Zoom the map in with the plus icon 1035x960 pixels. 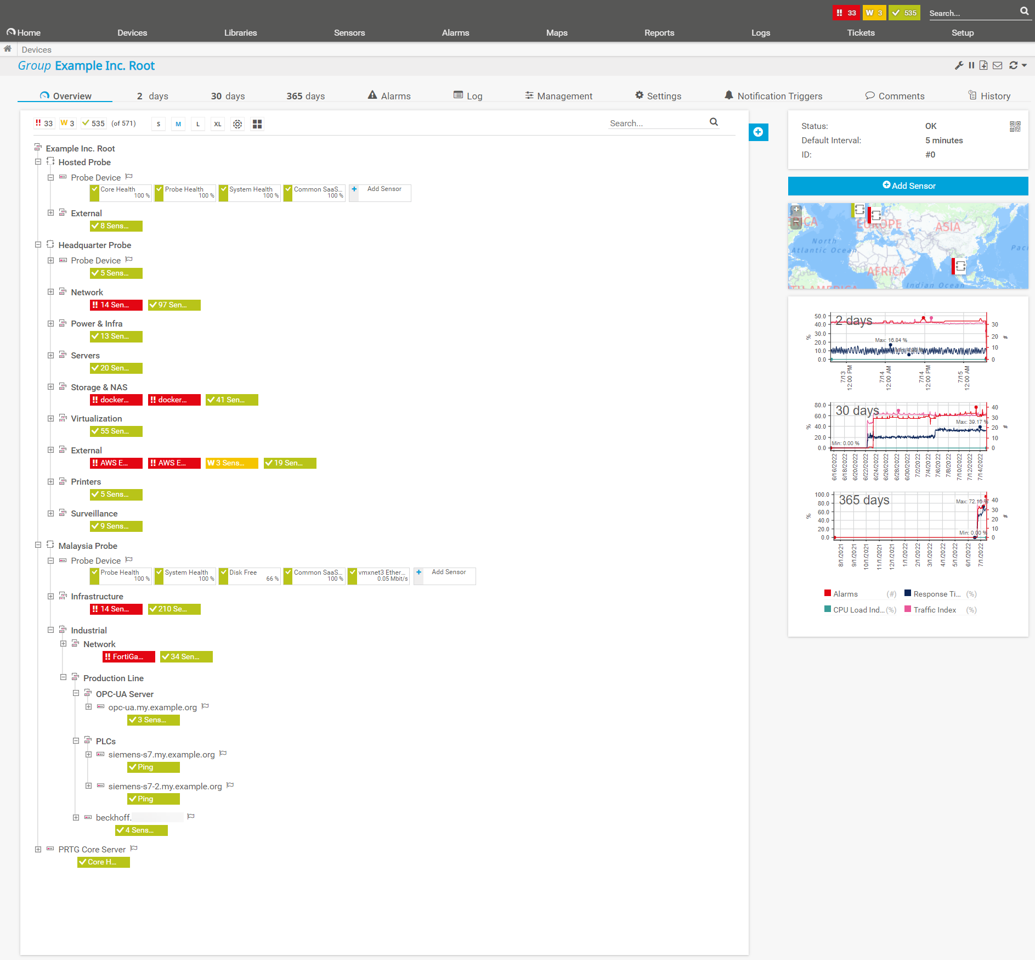(x=796, y=210)
